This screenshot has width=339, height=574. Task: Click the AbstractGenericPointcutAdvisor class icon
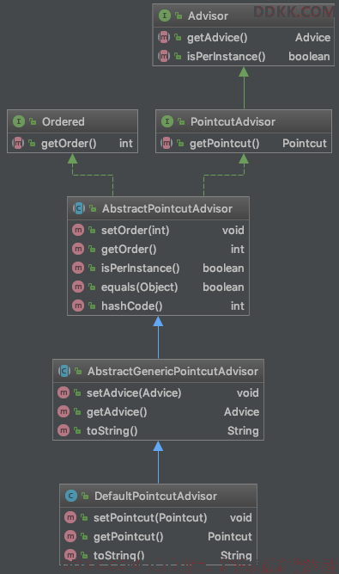pyautogui.click(x=64, y=371)
